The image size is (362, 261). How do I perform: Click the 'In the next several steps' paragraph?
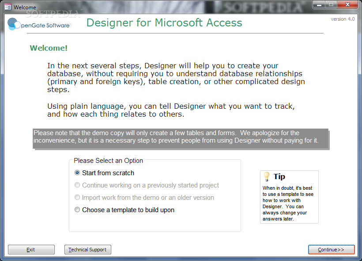coord(176,77)
